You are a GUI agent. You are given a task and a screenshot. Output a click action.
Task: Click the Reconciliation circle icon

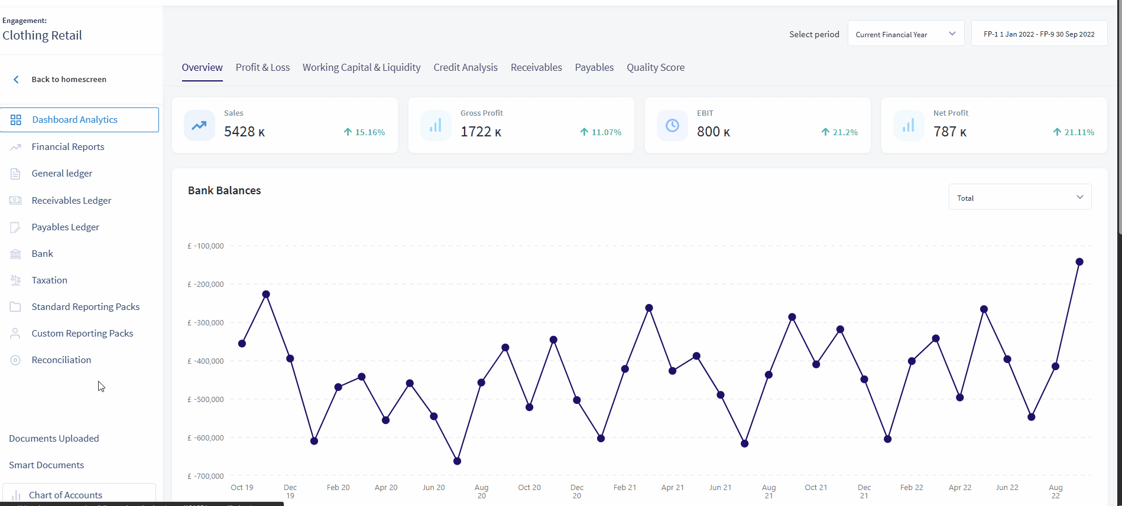click(16, 360)
